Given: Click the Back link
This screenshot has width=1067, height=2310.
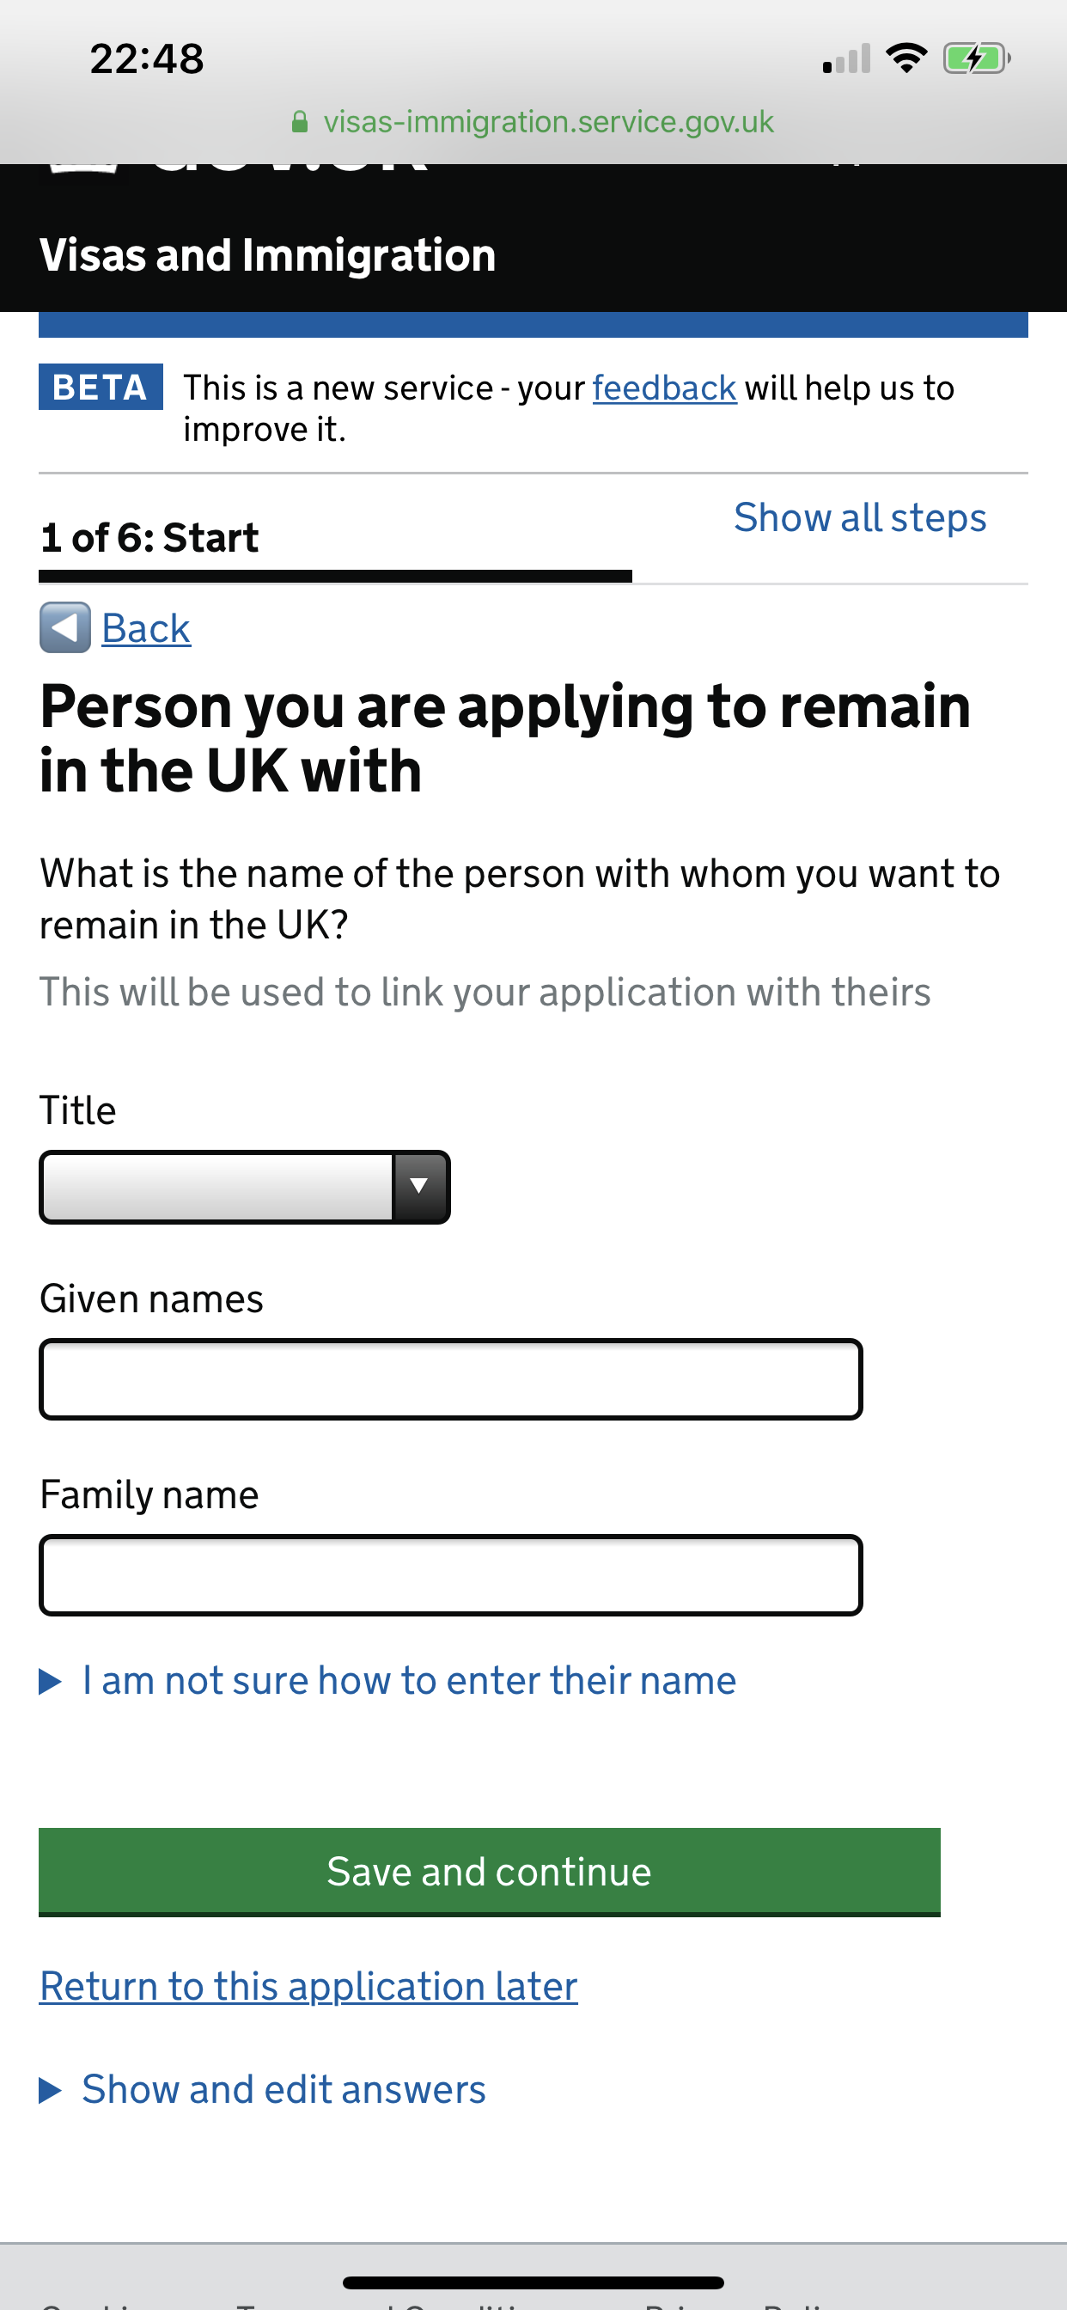Looking at the screenshot, I should point(146,627).
